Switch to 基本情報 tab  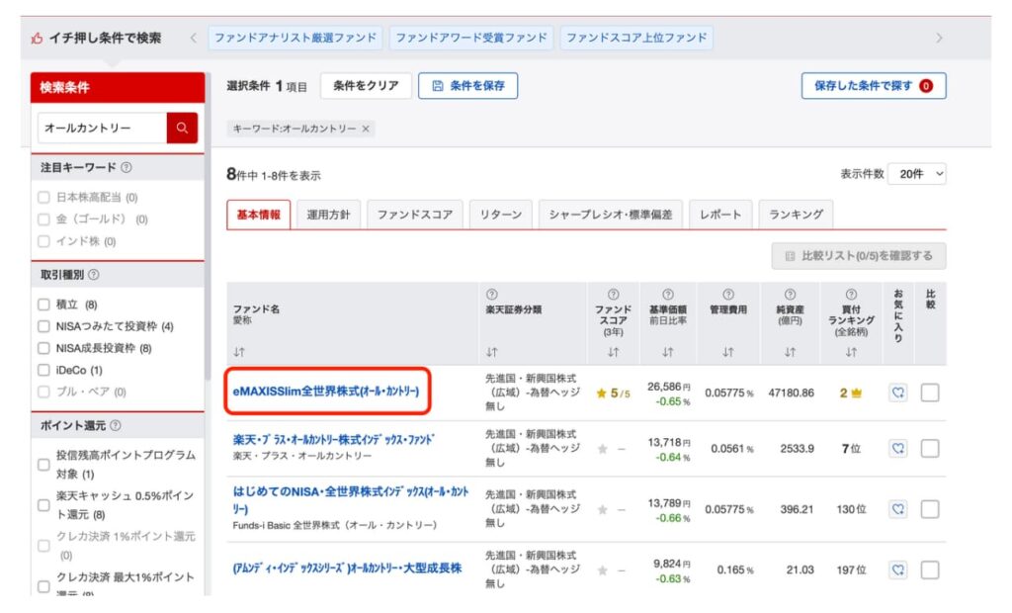click(x=258, y=215)
